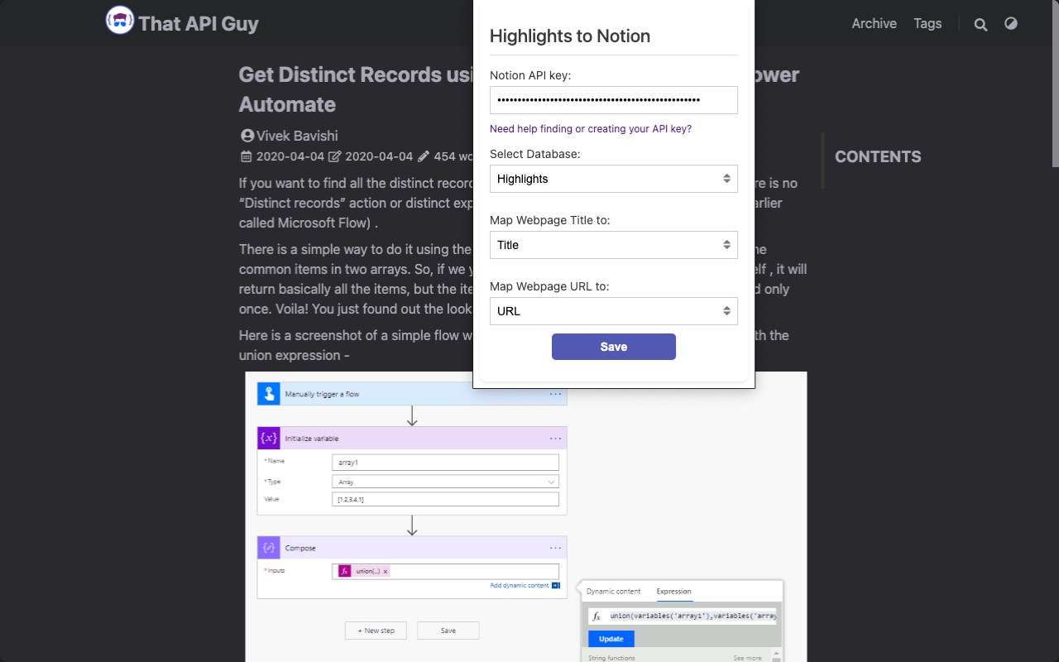Image resolution: width=1059 pixels, height=662 pixels.
Task: Switch to the Dynamic content tab
Action: click(613, 592)
